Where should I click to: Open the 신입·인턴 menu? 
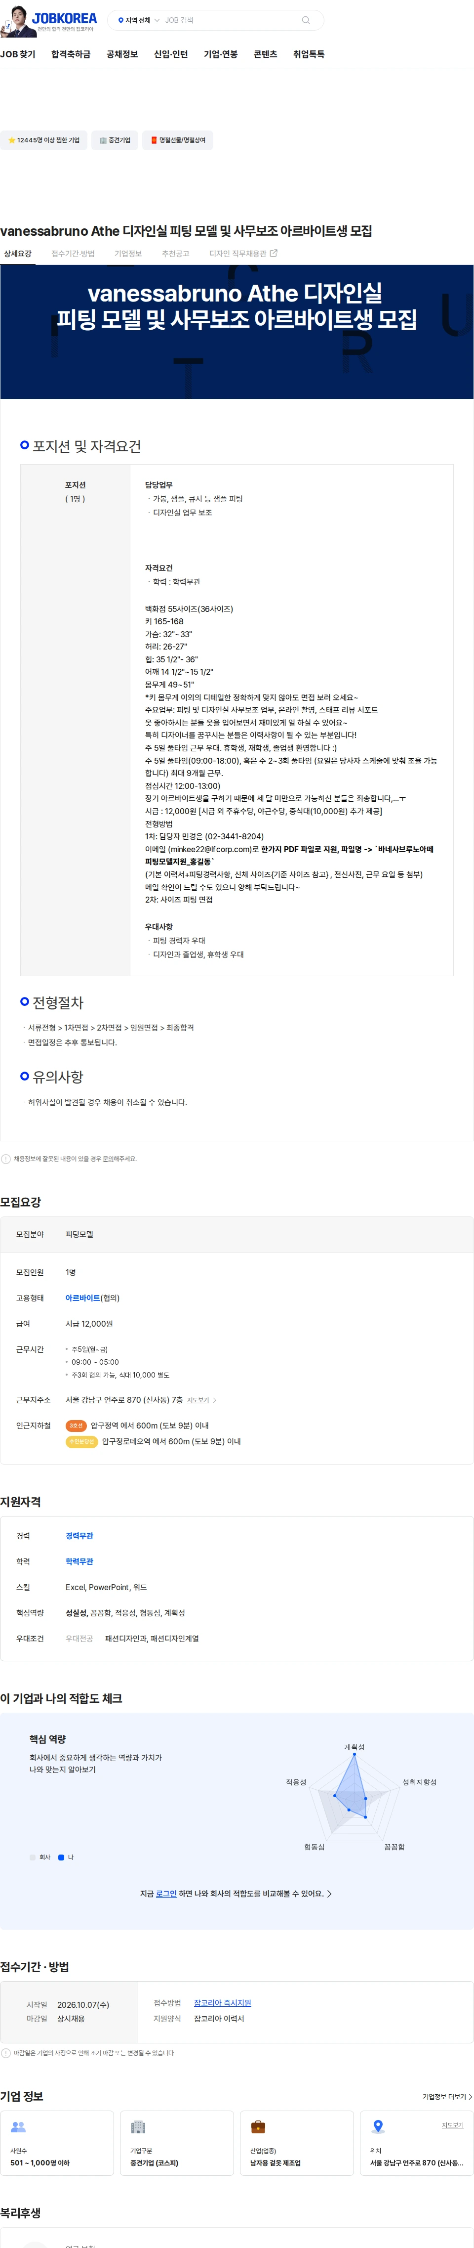[171, 54]
